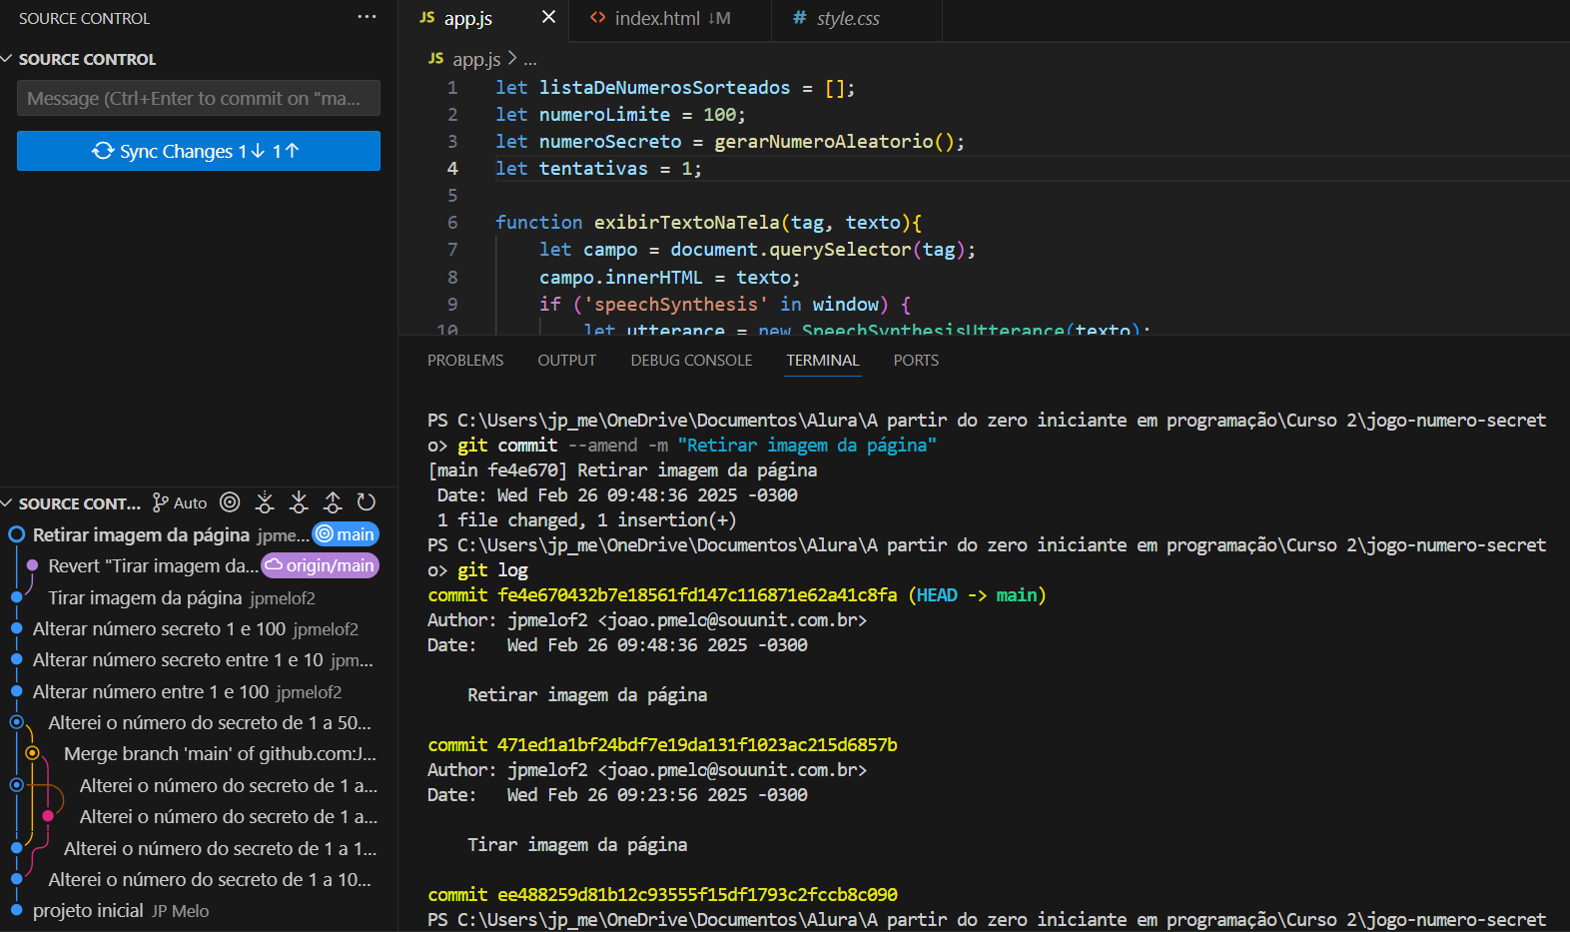Image resolution: width=1570 pixels, height=932 pixels.
Task: Click '[main fe4e670]' output line in terminal
Action: [x=622, y=469]
